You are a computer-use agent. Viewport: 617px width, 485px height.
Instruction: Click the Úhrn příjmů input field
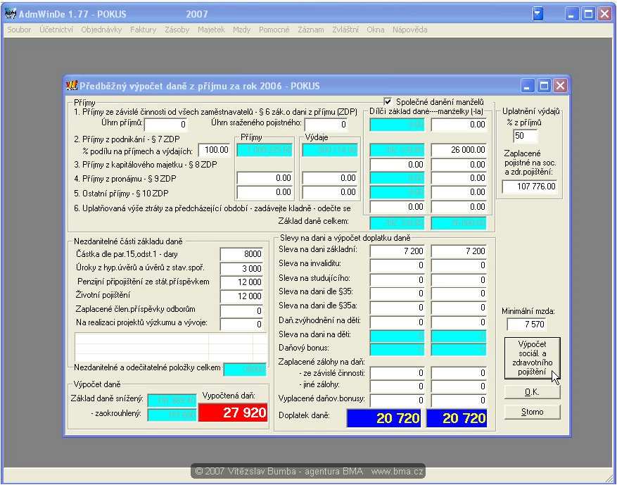tap(166, 125)
